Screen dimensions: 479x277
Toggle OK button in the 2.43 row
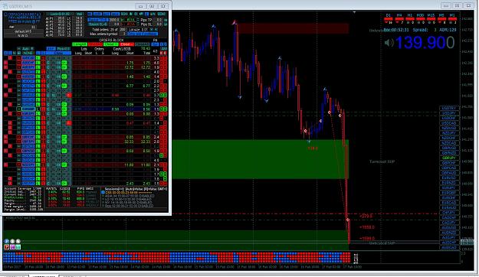[x=64, y=184]
